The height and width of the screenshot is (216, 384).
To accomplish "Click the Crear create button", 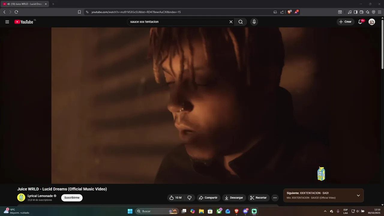I will pos(345,22).
